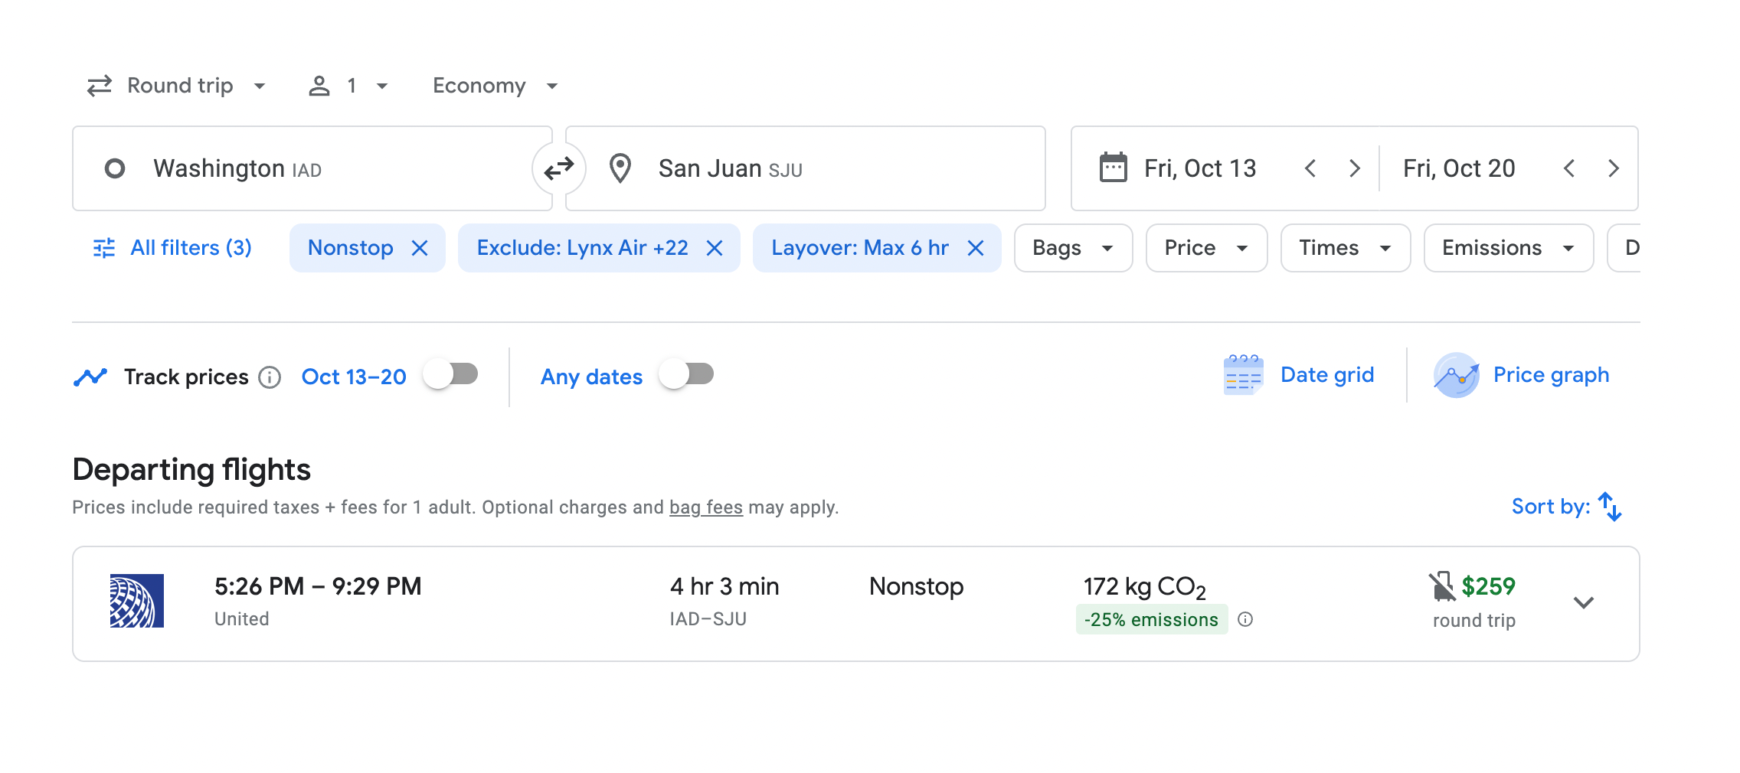Open the Date grid view
1740x773 pixels.
(1299, 375)
